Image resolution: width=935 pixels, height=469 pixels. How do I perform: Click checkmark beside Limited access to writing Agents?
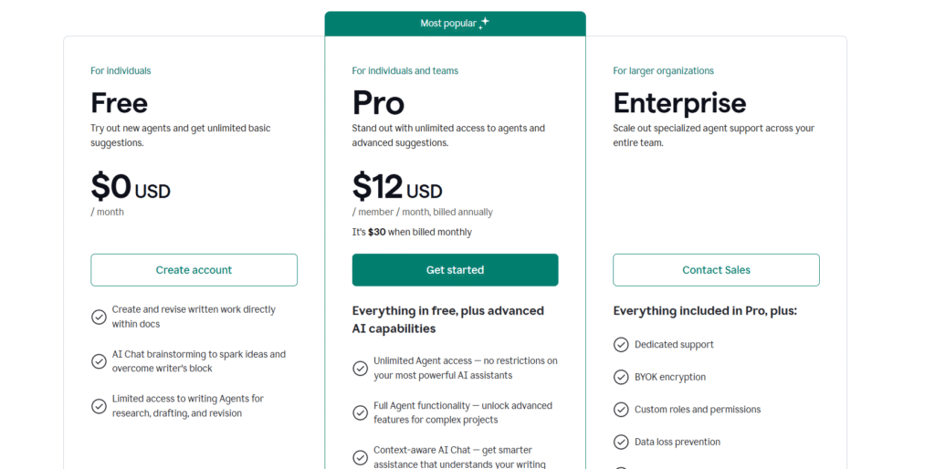pos(99,406)
